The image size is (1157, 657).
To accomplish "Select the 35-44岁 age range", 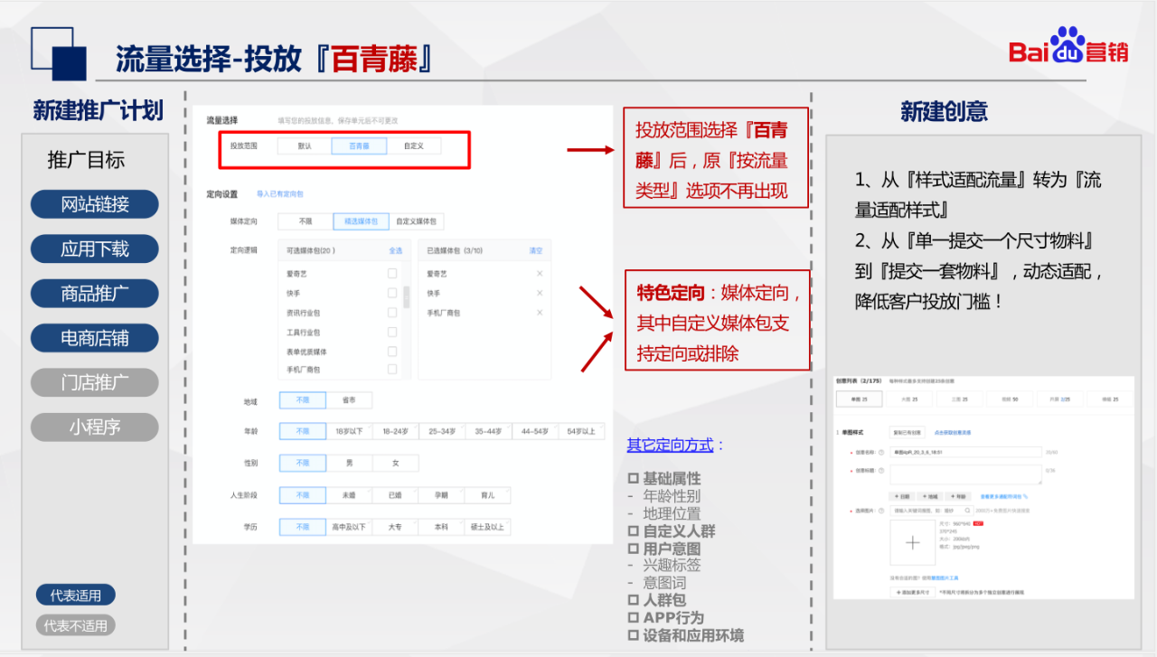I will (489, 431).
